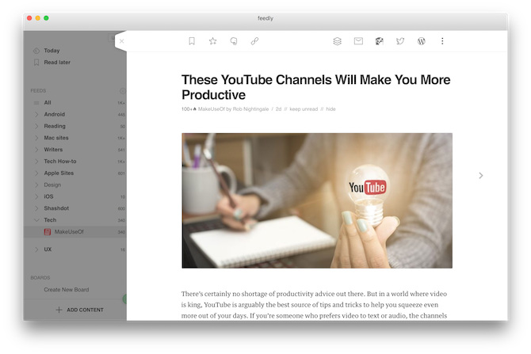Image resolution: width=531 pixels, height=354 pixels.
Task: Expand the Tech How-to category
Action: click(36, 162)
